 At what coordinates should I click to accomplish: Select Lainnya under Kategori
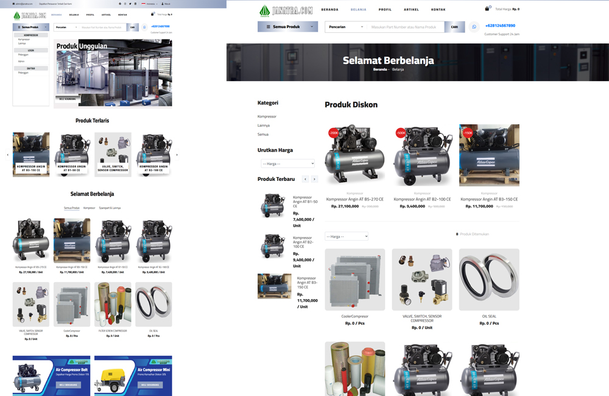263,126
